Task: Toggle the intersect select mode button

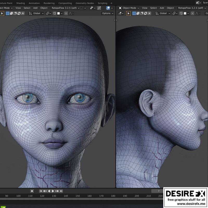Action: pyautogui.click(x=23, y=13)
